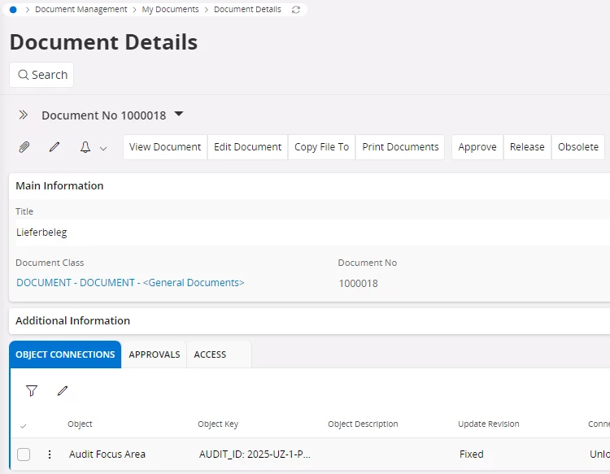Open the filter icon in Object Connections
Image resolution: width=610 pixels, height=474 pixels.
coord(32,391)
